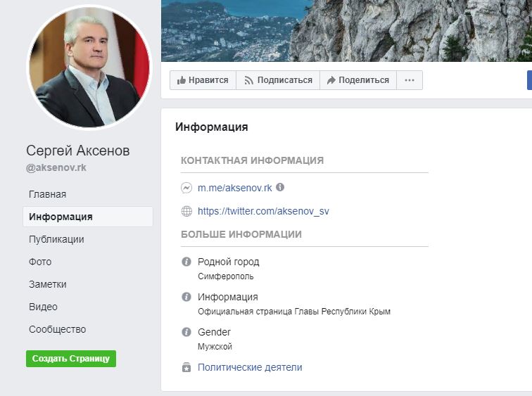Click the Messenger icon beside m.me link

click(186, 188)
